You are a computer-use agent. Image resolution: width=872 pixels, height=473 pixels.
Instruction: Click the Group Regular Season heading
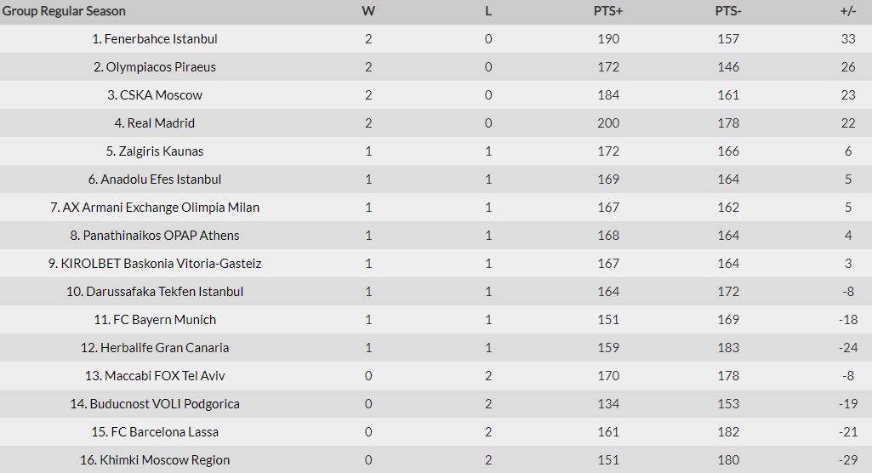coord(64,11)
